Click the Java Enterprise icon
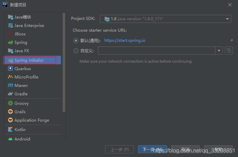Image resolution: width=238 pixels, height=157 pixels. 10,26
